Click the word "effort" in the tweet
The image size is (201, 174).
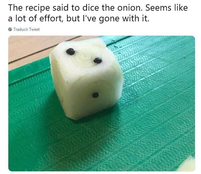click(51, 18)
